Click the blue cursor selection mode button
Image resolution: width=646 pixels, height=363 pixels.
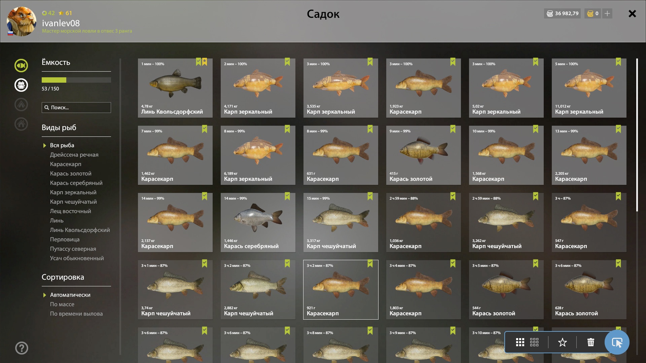[x=617, y=342]
